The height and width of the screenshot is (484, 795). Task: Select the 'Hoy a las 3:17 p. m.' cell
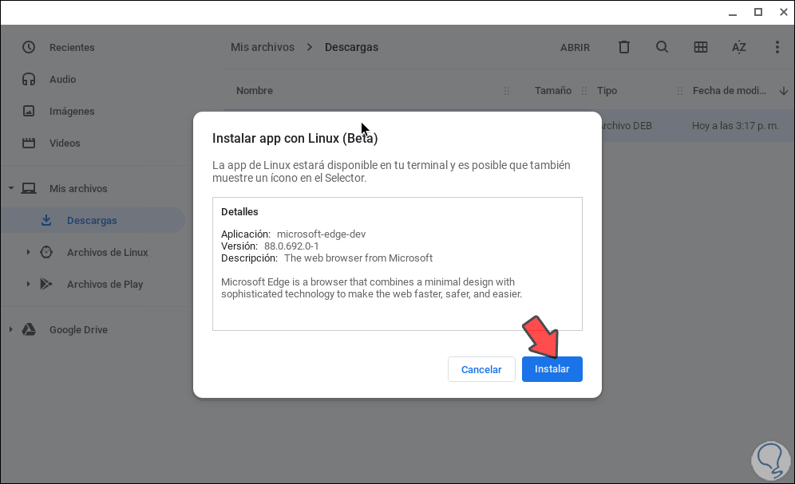point(735,125)
